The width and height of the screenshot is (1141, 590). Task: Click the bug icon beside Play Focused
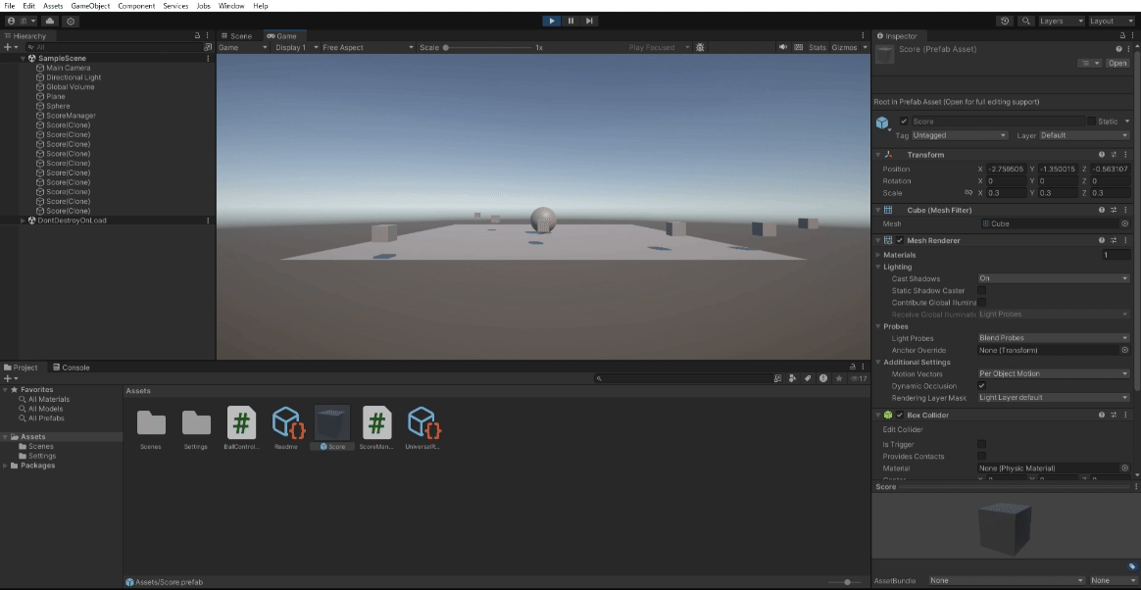700,47
